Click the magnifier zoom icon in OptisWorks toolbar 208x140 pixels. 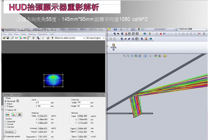[x=12, y=38]
